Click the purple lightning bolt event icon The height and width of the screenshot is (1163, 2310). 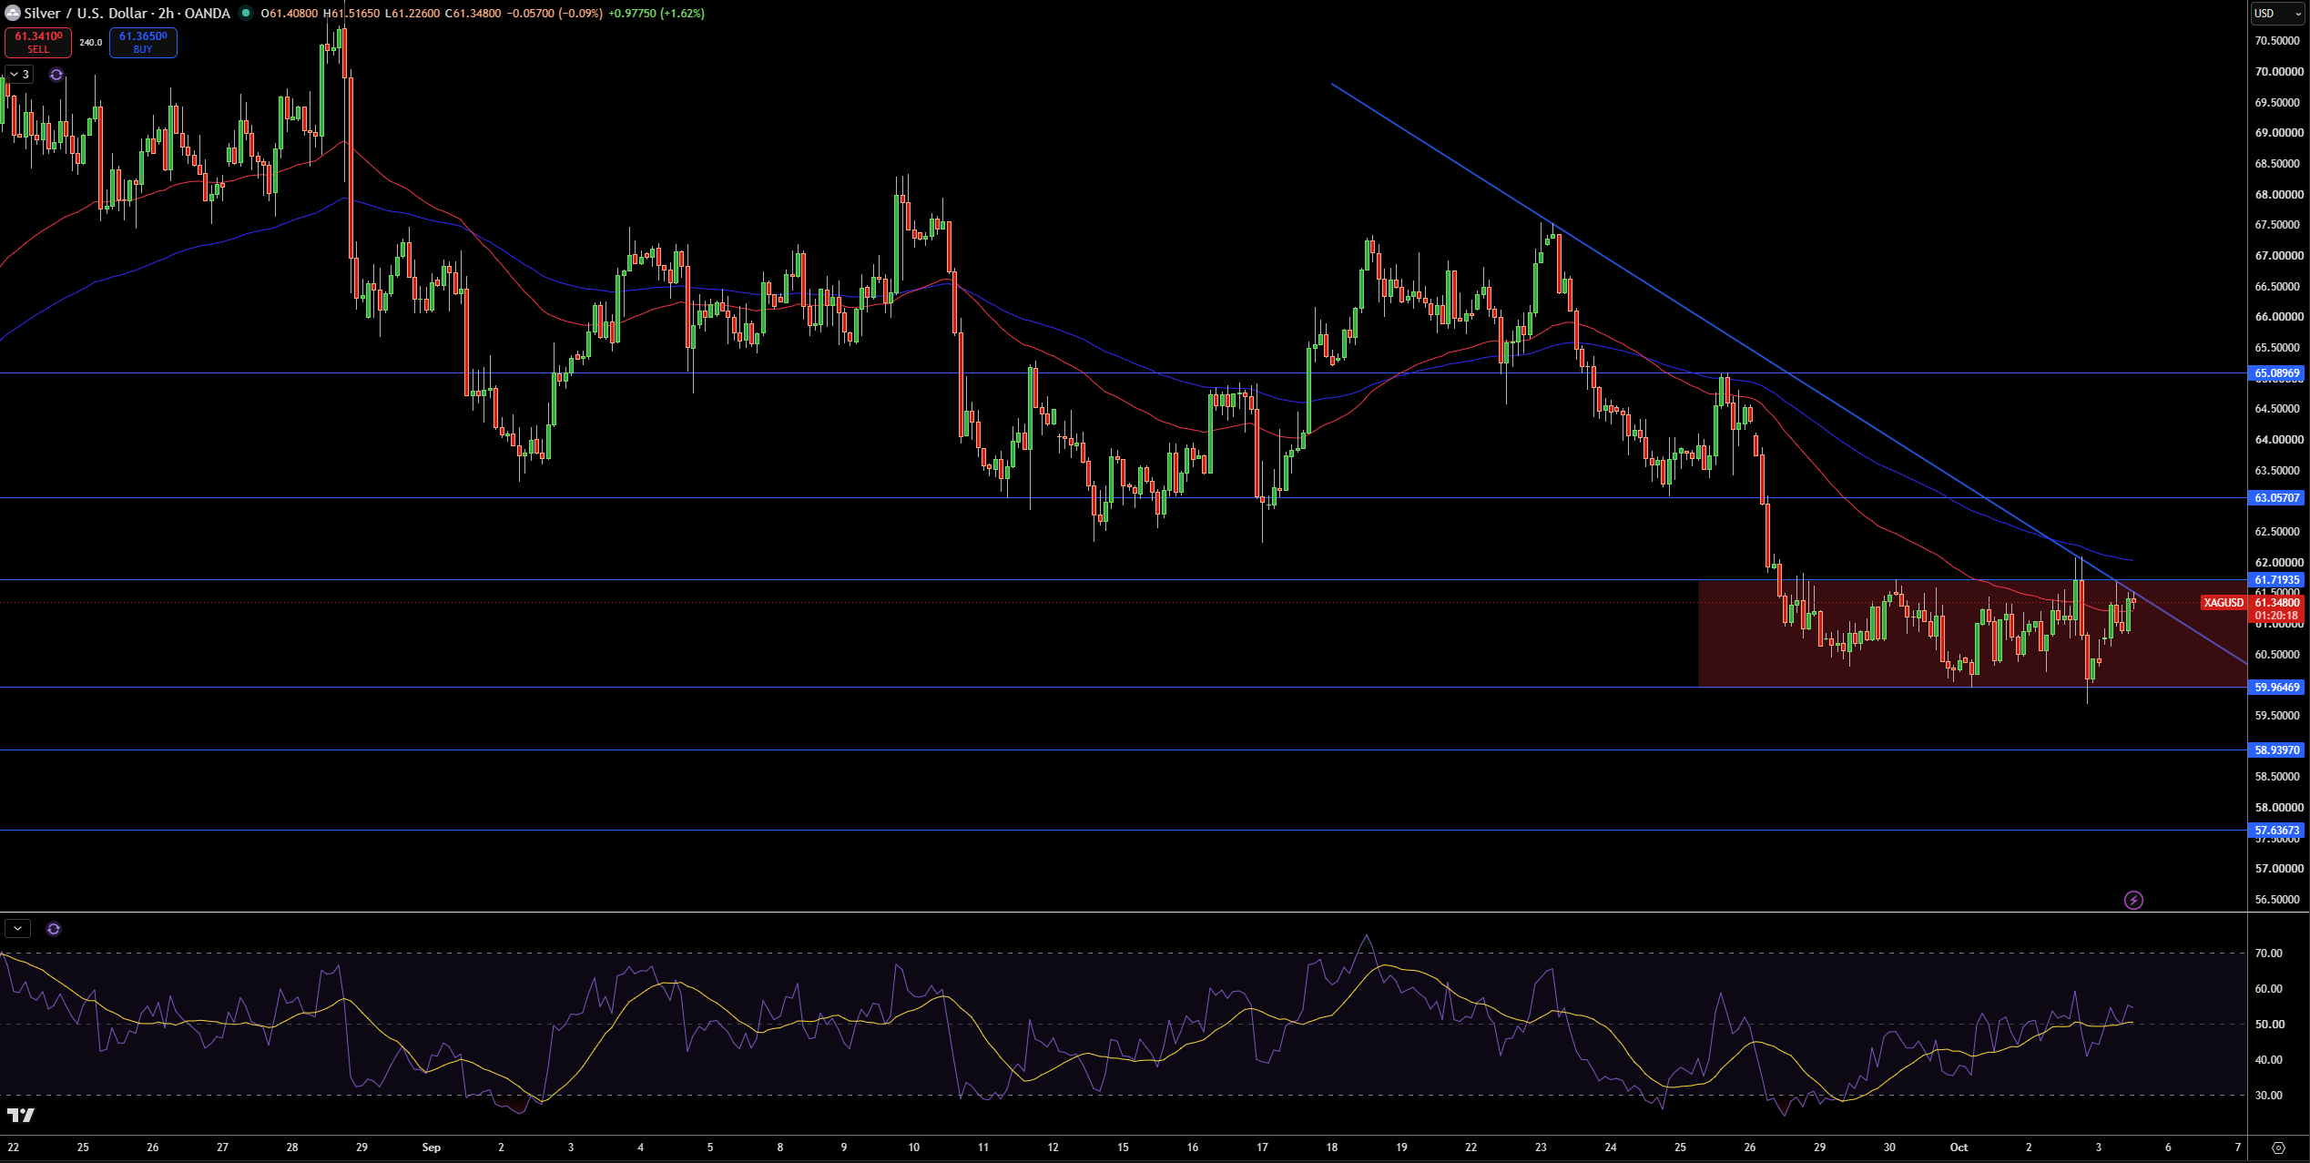2133,901
